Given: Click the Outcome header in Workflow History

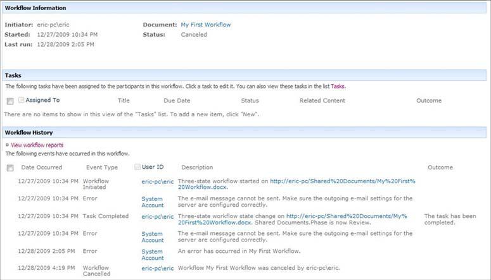Looking at the screenshot, I should coord(440,167).
